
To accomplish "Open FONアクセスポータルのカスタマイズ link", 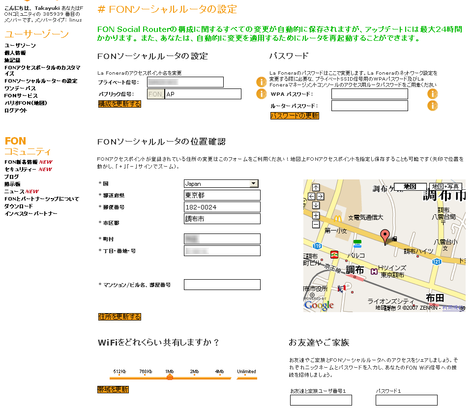I will pos(42,70).
